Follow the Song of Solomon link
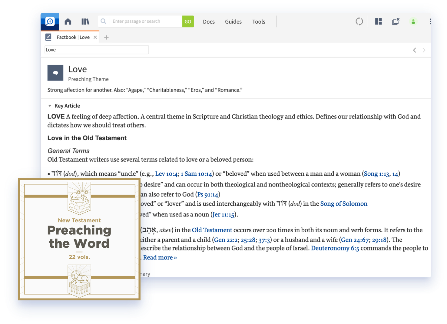447x324 pixels. tap(344, 204)
